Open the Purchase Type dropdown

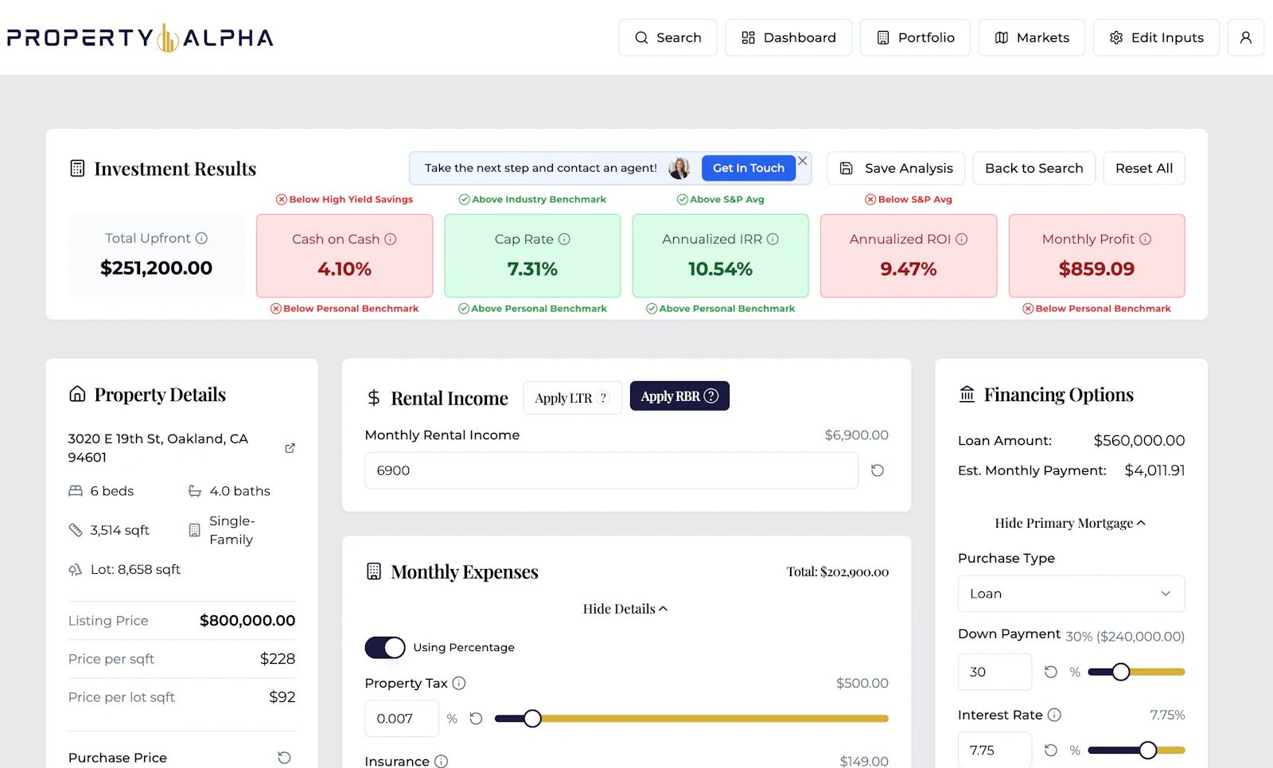[1071, 594]
